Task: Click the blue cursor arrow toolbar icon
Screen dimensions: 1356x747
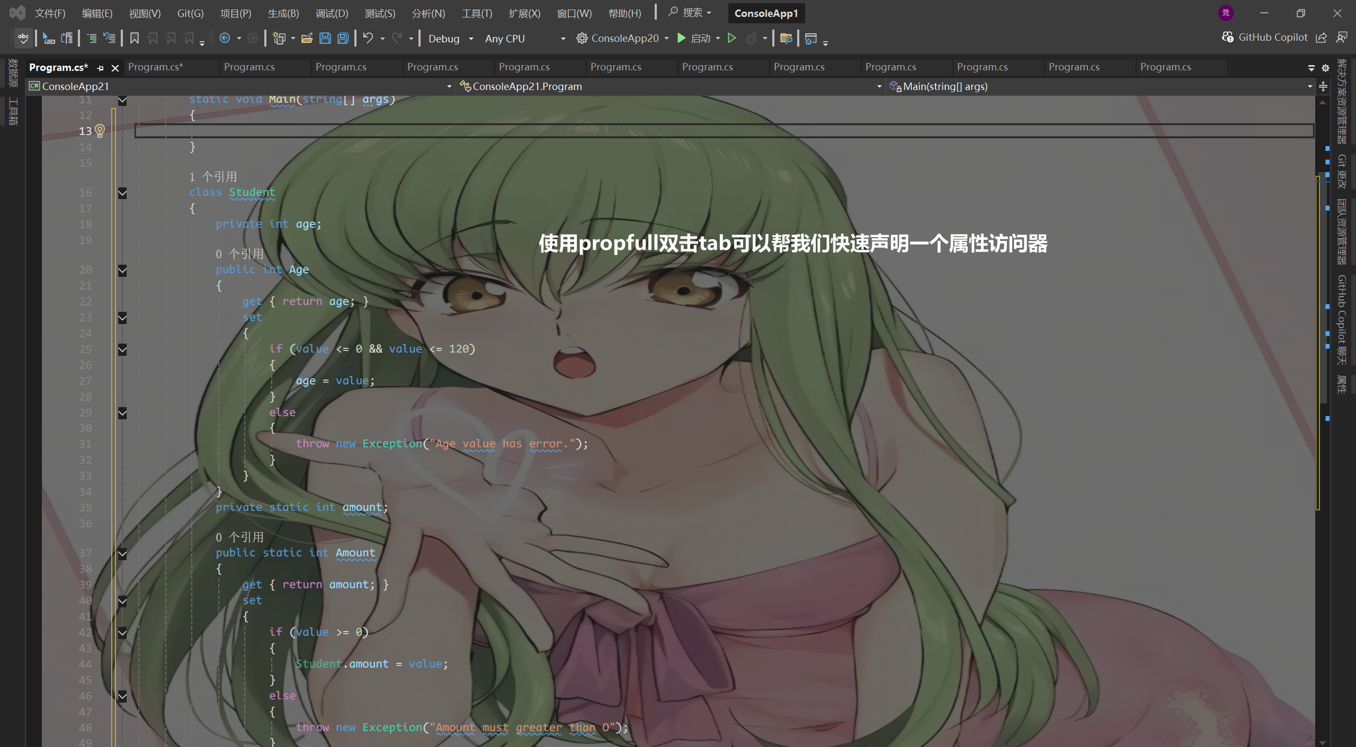Action: pyautogui.click(x=49, y=38)
